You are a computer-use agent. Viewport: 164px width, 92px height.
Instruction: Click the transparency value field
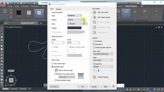(x=95, y=71)
